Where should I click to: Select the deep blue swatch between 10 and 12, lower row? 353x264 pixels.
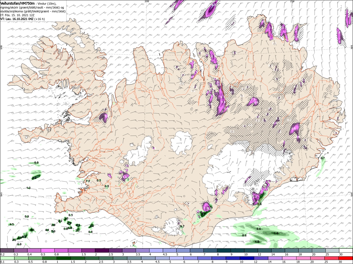(x=247, y=258)
